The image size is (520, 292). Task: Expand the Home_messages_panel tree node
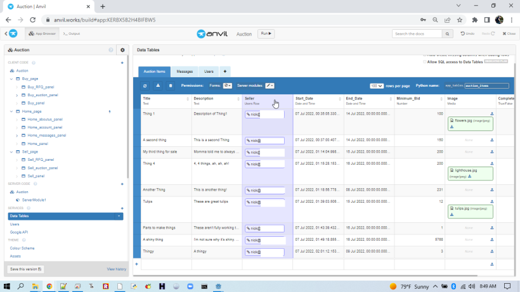pos(16,135)
